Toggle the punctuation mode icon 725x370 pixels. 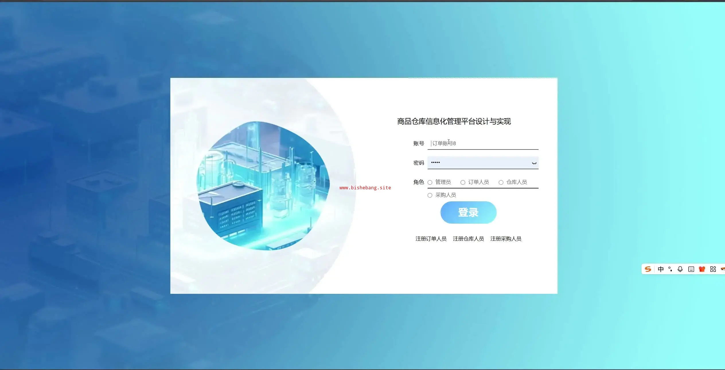pyautogui.click(x=670, y=269)
